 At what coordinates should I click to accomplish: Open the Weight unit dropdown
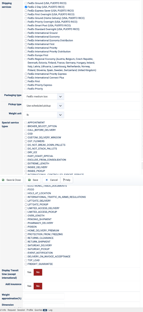click(x=44, y=115)
